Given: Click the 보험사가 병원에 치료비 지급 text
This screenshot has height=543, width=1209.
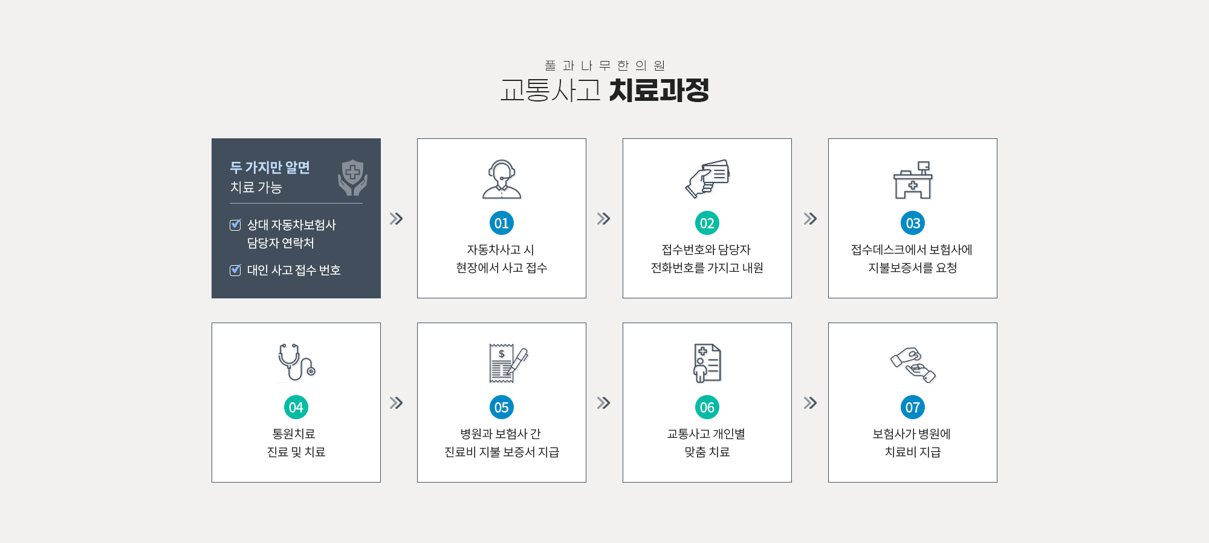Looking at the screenshot, I should click(912, 443).
